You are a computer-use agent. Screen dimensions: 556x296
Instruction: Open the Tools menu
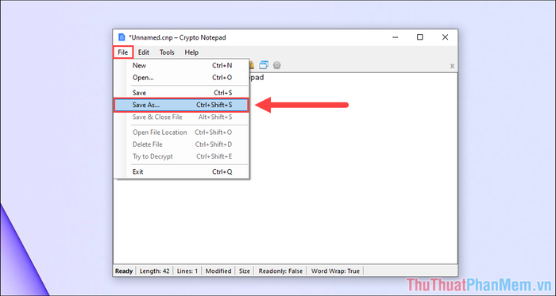[167, 52]
